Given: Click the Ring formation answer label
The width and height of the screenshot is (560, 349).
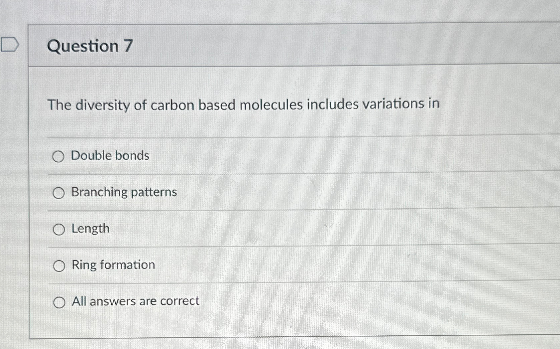Looking at the screenshot, I should (113, 265).
